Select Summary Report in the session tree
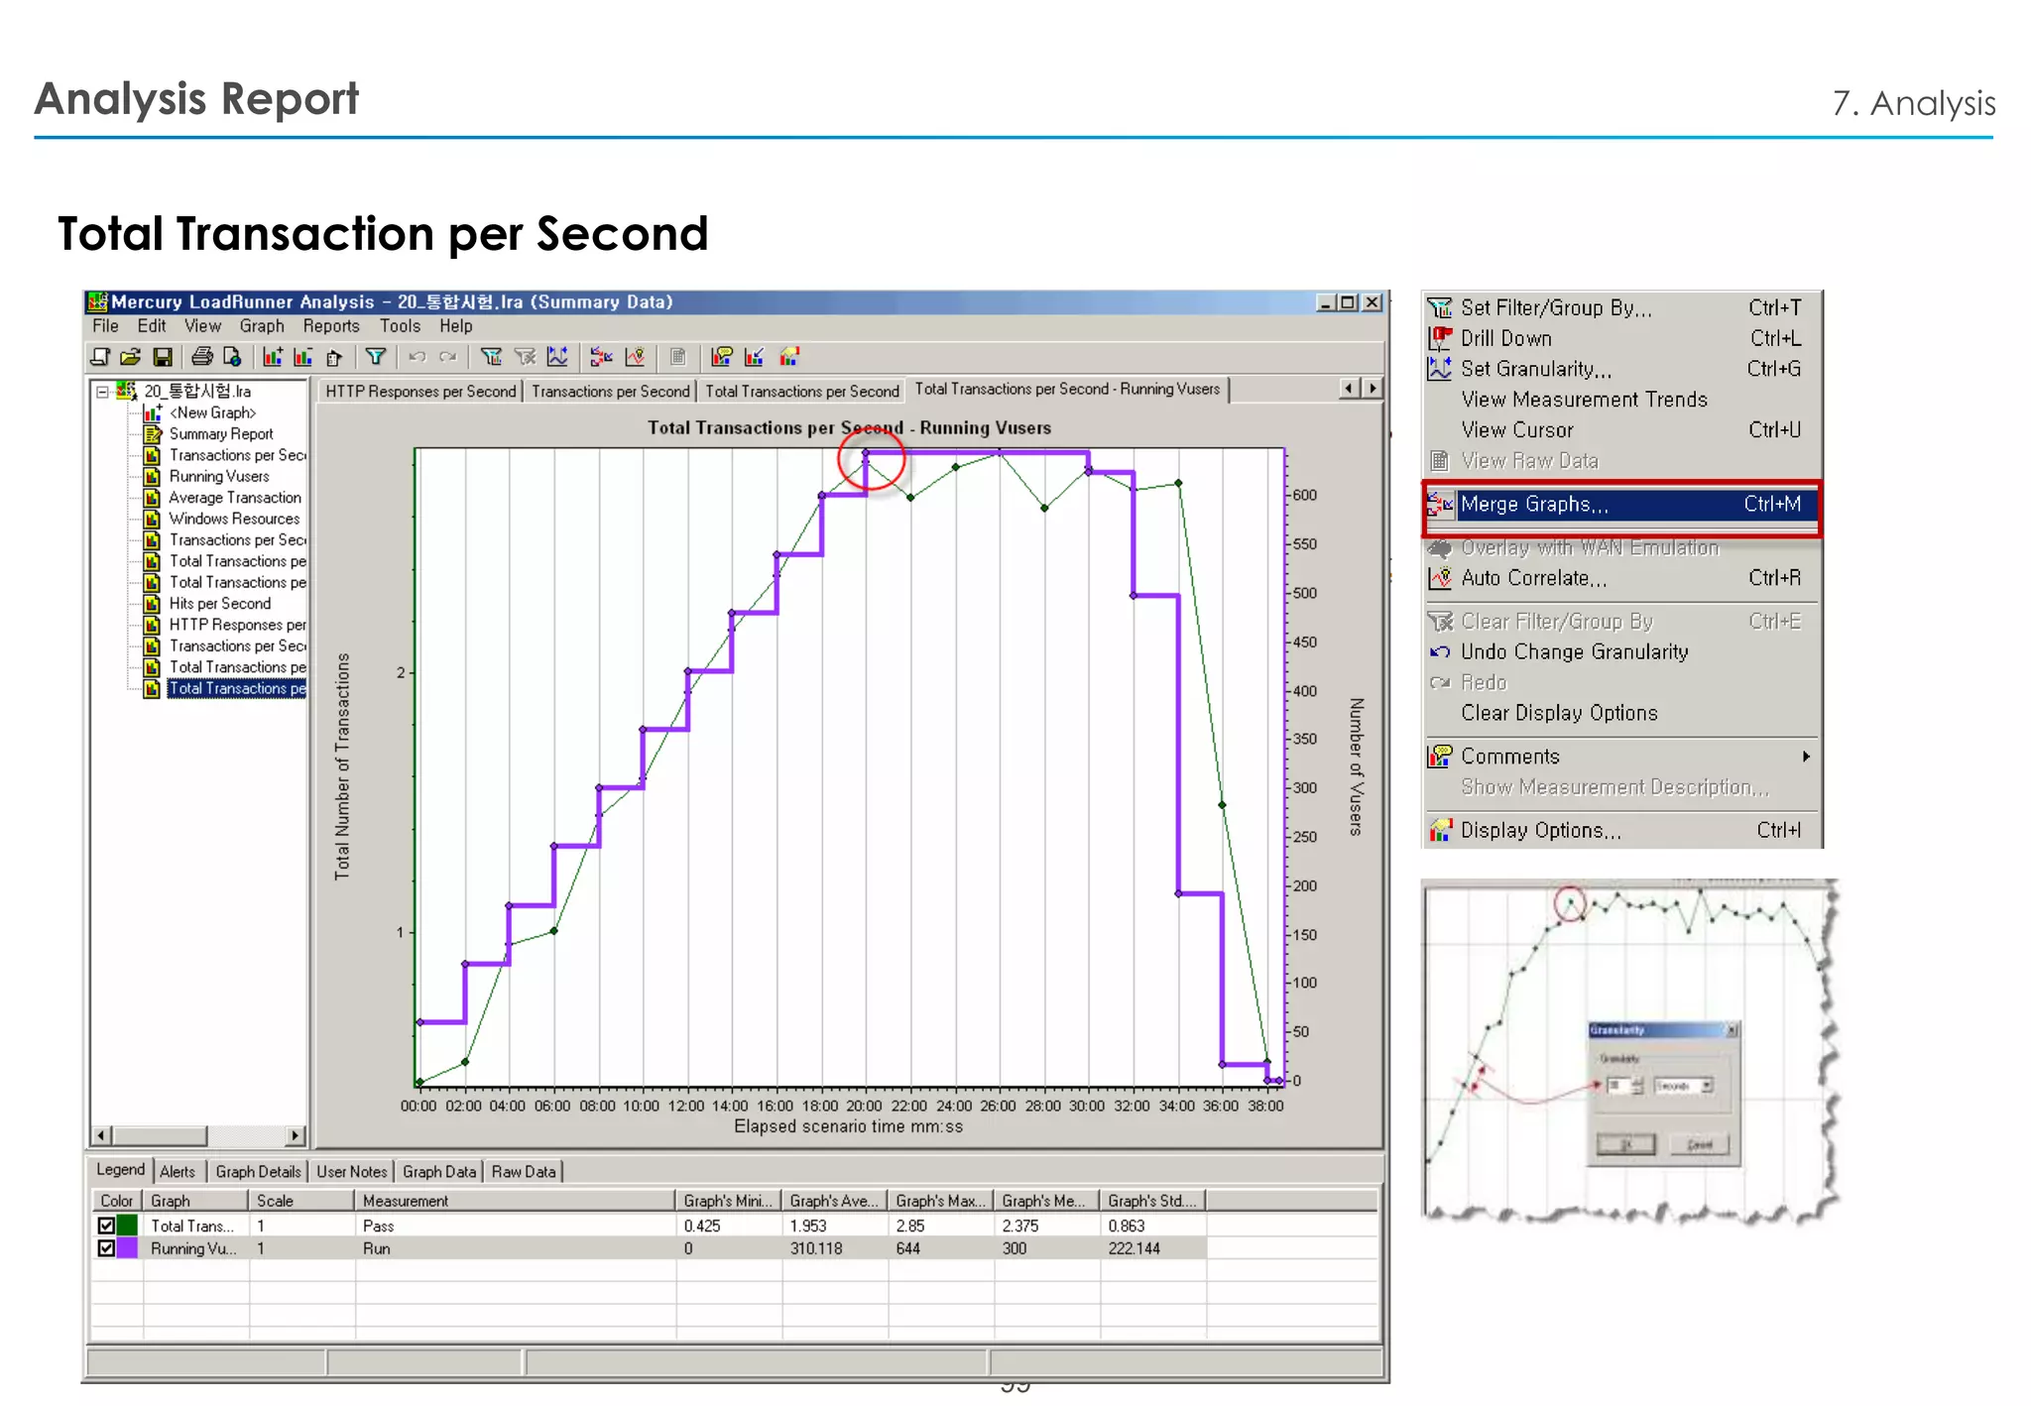2031x1406 pixels. (x=221, y=434)
